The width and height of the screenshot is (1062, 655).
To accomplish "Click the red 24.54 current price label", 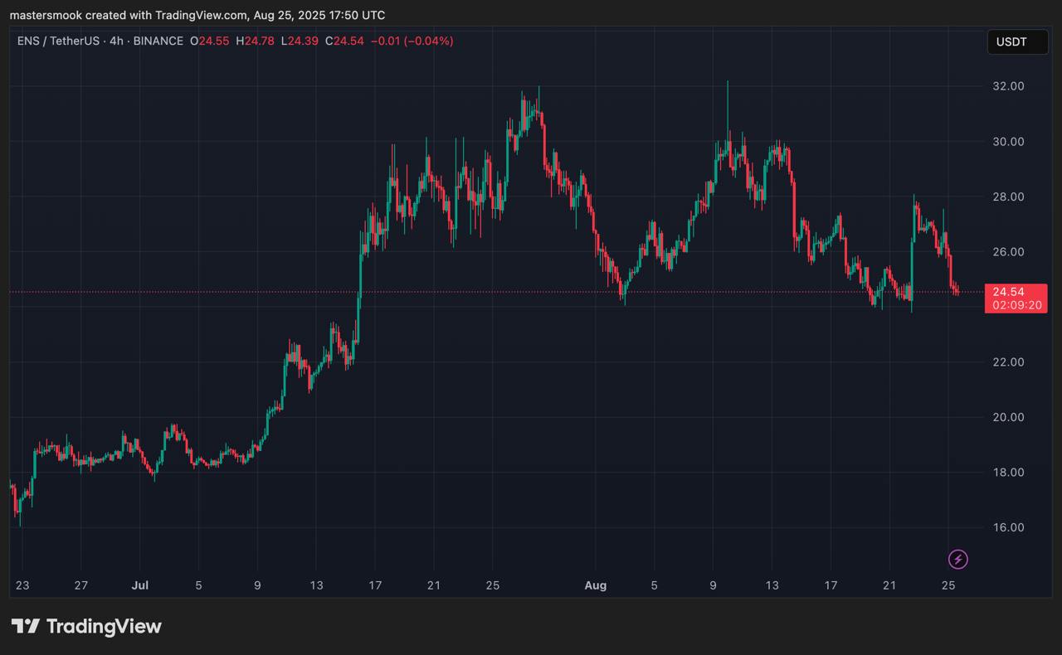I will point(1008,292).
